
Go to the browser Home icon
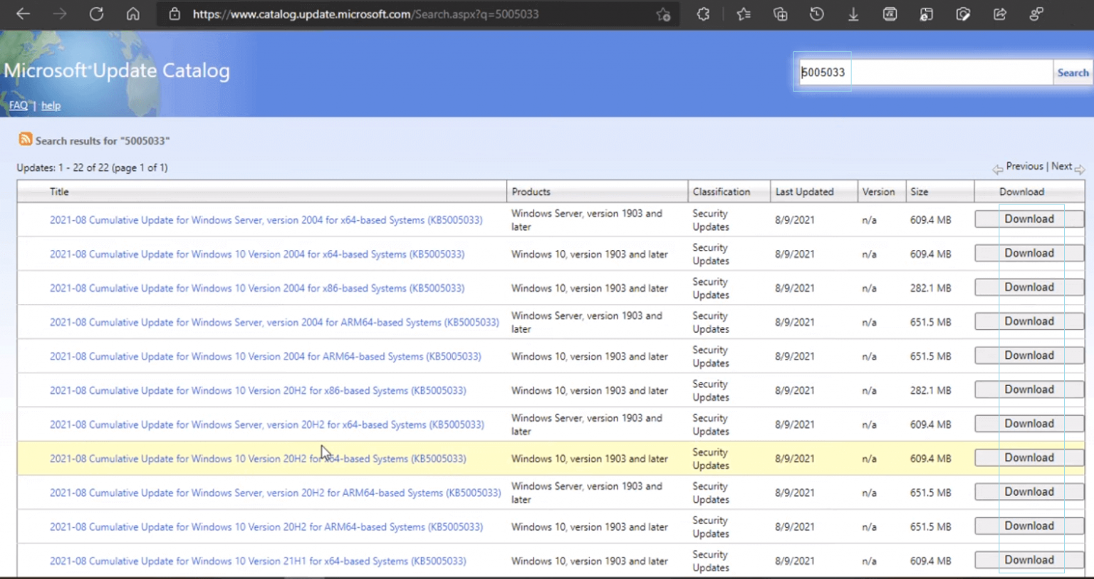133,14
